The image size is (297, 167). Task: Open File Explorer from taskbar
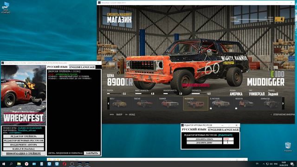click(19, 164)
